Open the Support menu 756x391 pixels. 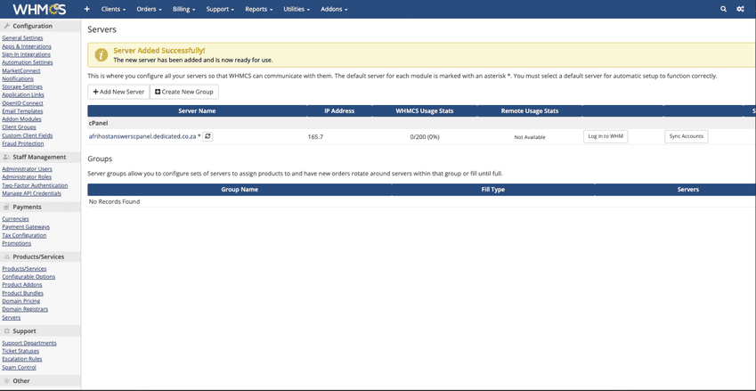(x=220, y=9)
